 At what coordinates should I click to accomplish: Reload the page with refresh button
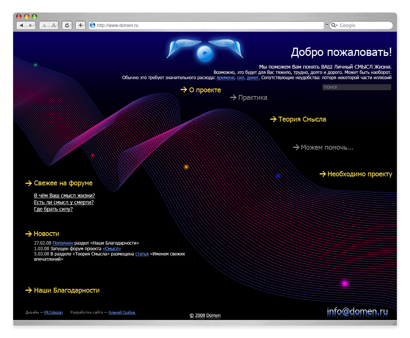coord(67,26)
